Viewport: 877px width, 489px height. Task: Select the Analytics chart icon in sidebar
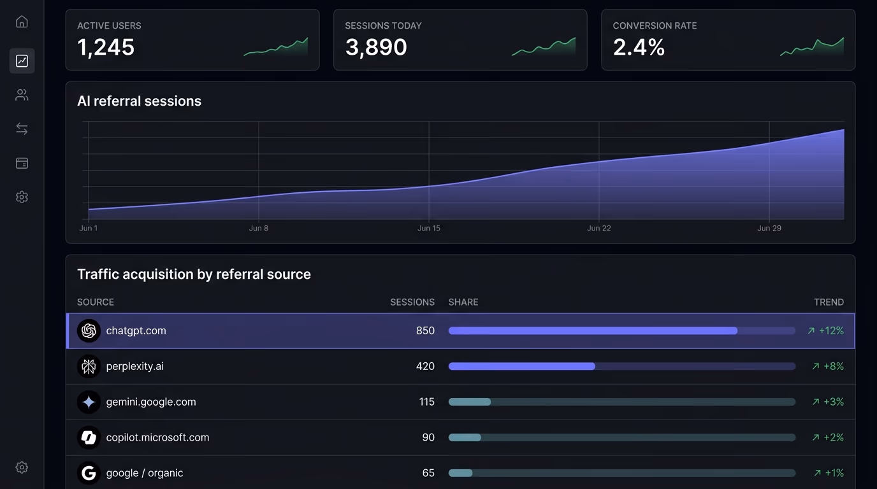22,61
